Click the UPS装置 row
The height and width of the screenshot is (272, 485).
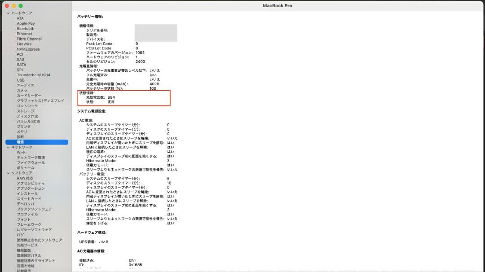94,242
